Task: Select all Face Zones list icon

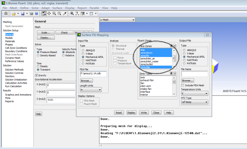Action: 171,46
